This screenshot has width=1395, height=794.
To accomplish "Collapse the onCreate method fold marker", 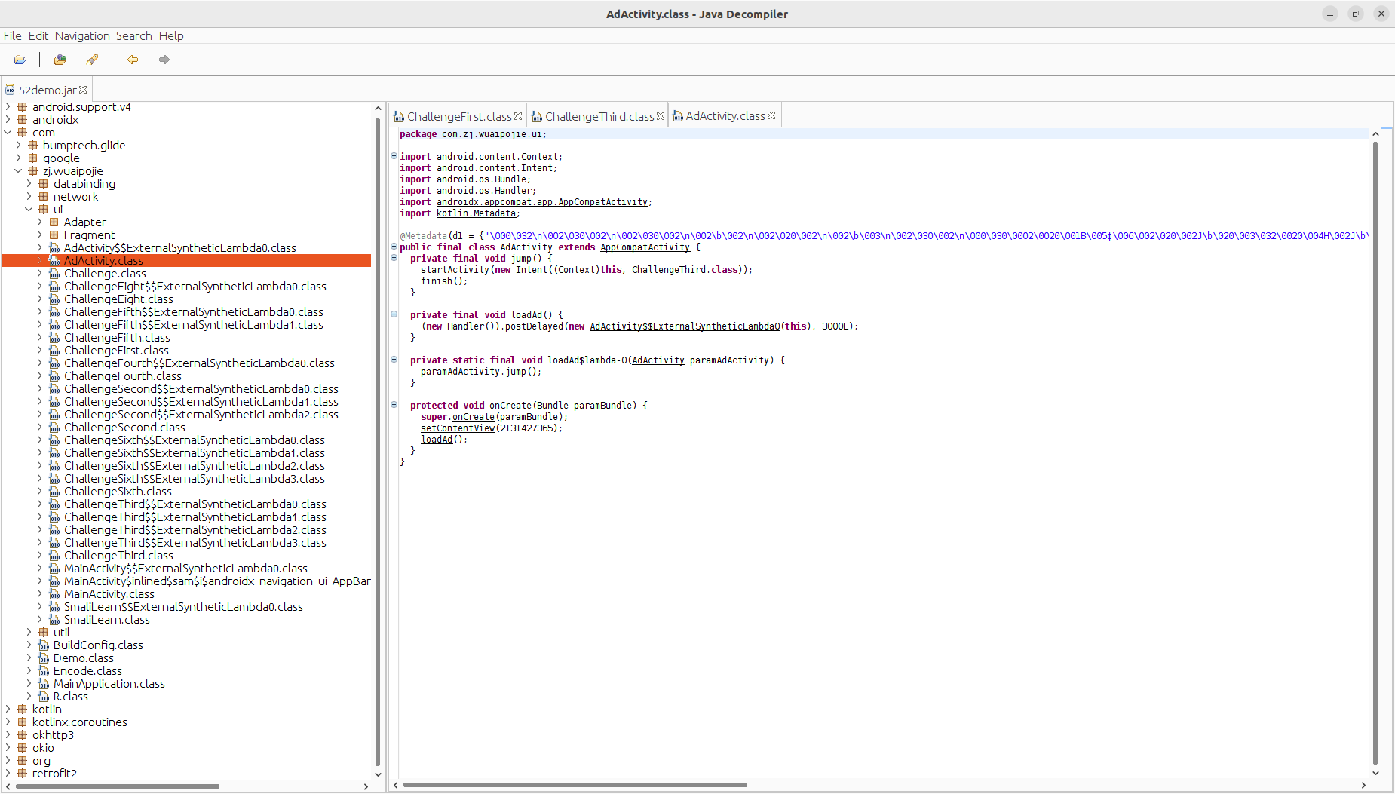I will (394, 405).
